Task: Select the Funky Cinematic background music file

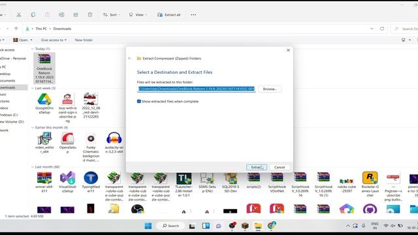Action: [x=91, y=147]
